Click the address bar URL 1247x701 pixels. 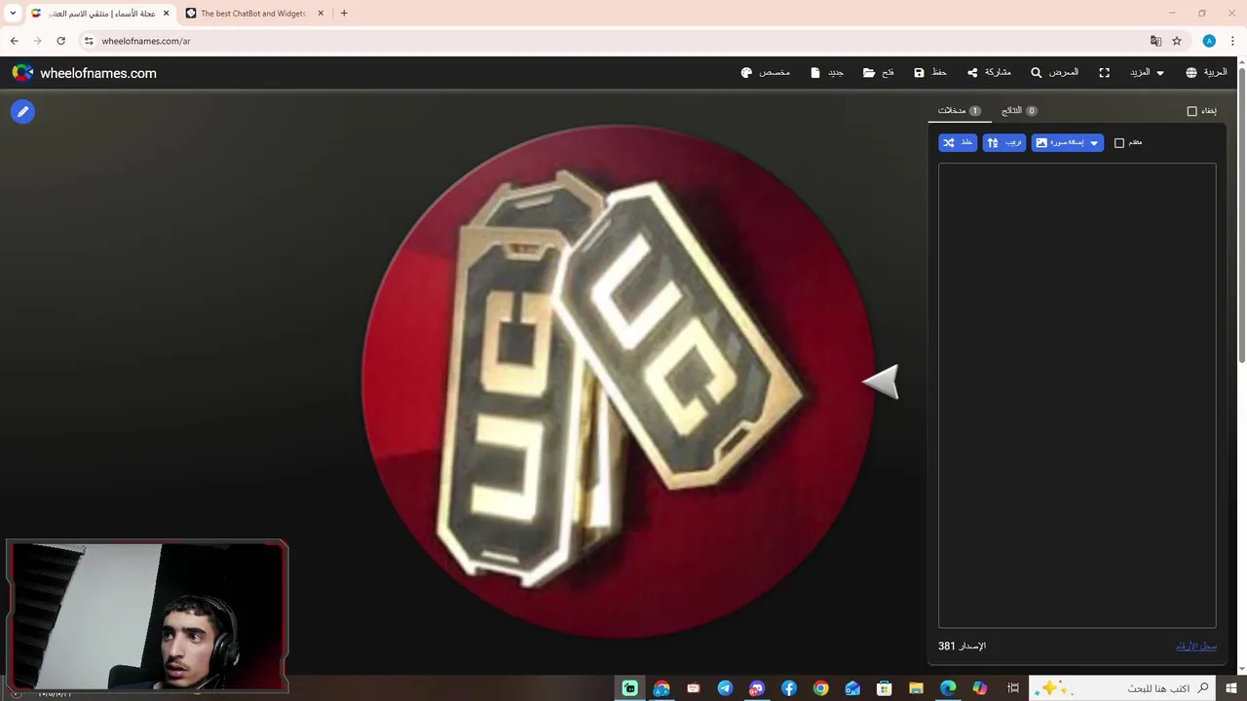click(x=146, y=41)
